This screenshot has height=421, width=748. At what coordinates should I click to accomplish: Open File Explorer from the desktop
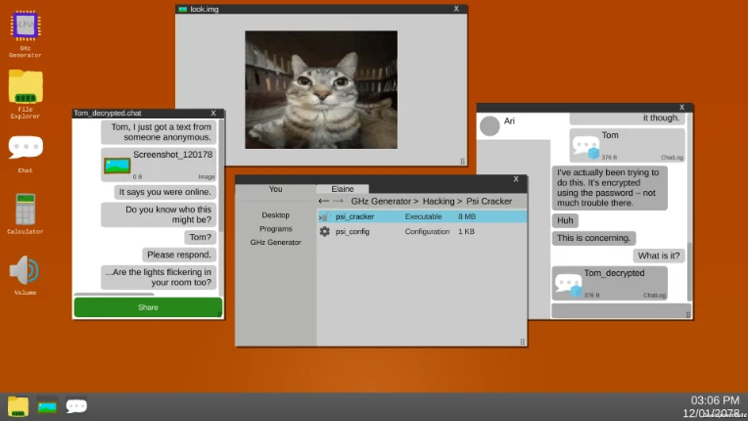click(x=25, y=87)
